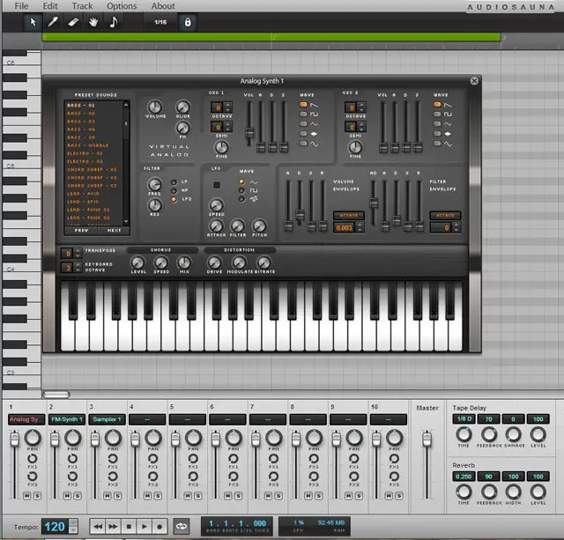This screenshot has height=540, width=564.
Task: Open the empty instrument slot on channel 4
Action: coord(147,419)
